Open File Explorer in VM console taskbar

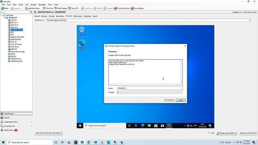[149, 126]
